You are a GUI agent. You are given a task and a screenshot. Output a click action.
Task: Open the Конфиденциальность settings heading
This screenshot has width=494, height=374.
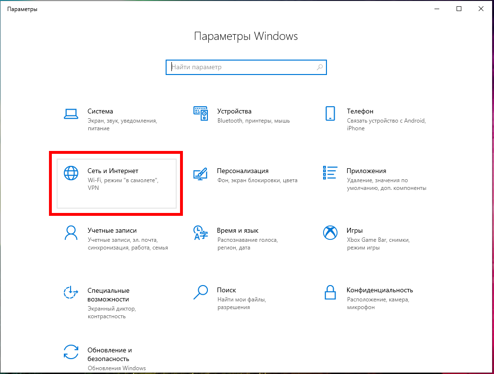point(380,290)
